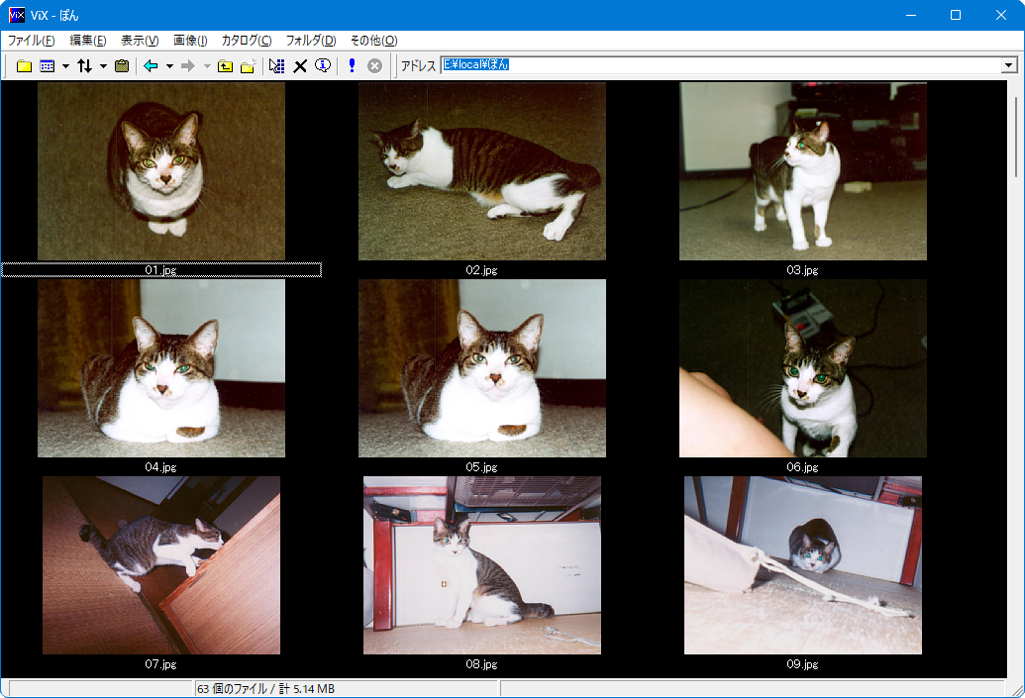Open the forward history dropdown arrow
The image size is (1025, 698).
click(207, 66)
